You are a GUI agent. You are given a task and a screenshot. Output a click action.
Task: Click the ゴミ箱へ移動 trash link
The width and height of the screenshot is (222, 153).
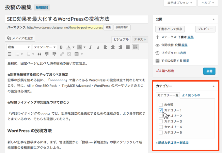pos(165,71)
